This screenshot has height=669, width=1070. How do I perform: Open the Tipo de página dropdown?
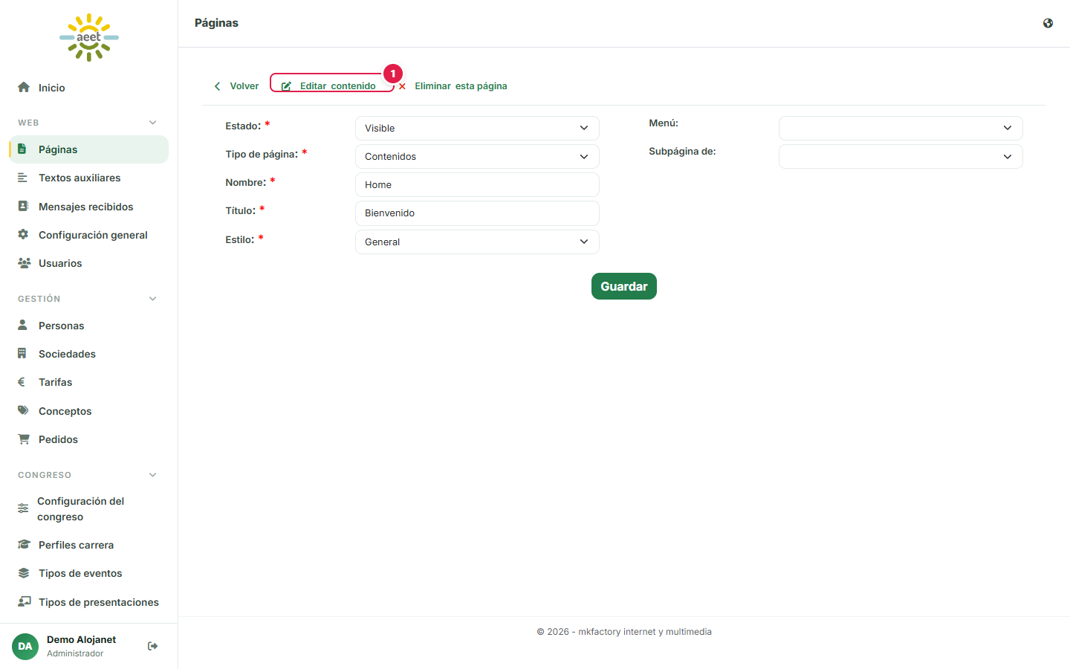[x=477, y=156]
